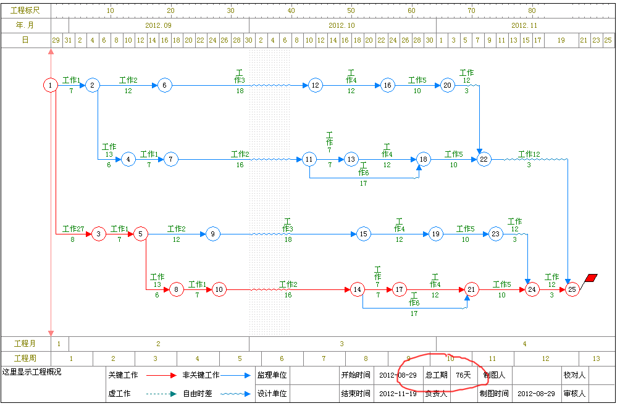
Task: Select node 19
Action: pyautogui.click(x=435, y=234)
